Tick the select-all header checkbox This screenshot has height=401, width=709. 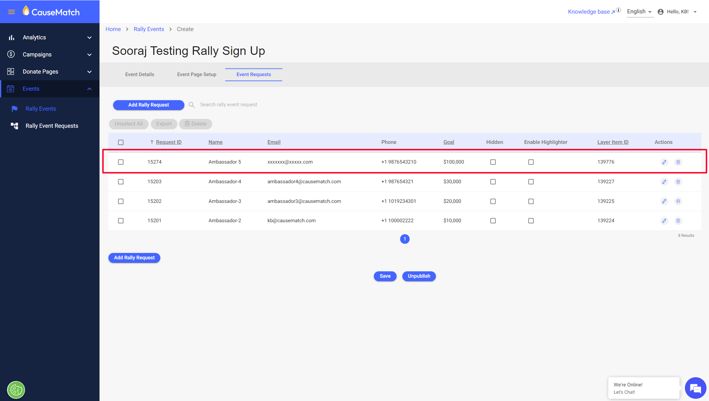coord(121,142)
